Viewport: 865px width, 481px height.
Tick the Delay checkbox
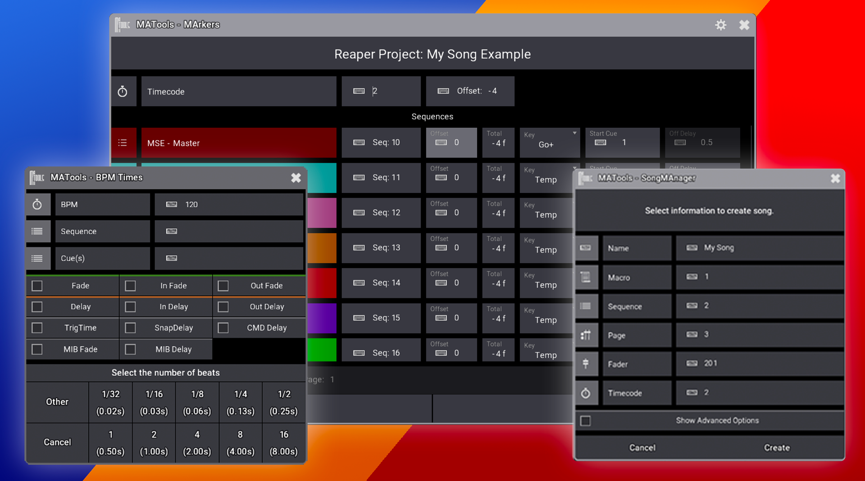tap(37, 307)
